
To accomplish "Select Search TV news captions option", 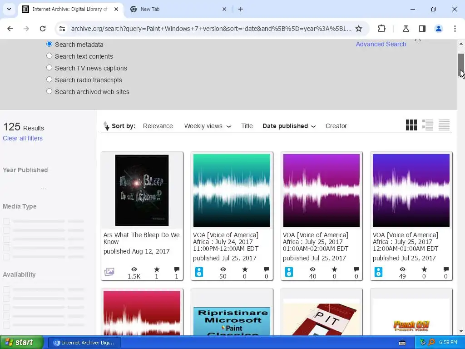I will point(49,68).
